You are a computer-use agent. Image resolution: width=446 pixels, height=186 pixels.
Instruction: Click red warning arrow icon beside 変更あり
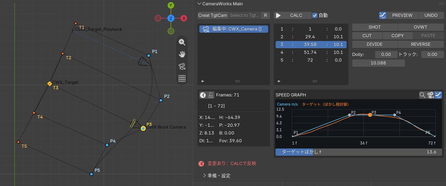click(201, 163)
